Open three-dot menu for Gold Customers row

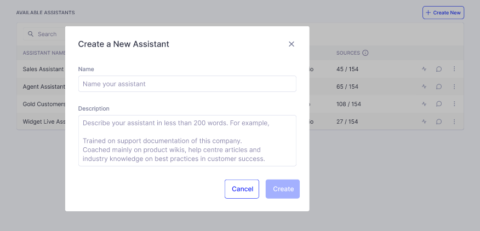[454, 104]
